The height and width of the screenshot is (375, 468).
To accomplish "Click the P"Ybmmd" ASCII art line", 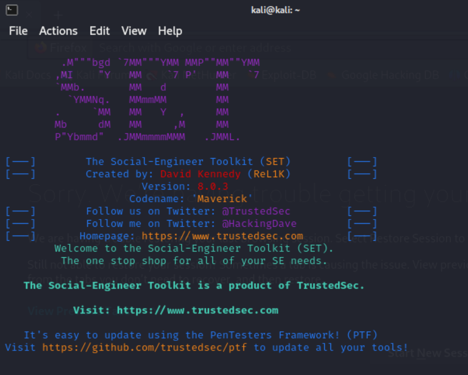I will 148,137.
